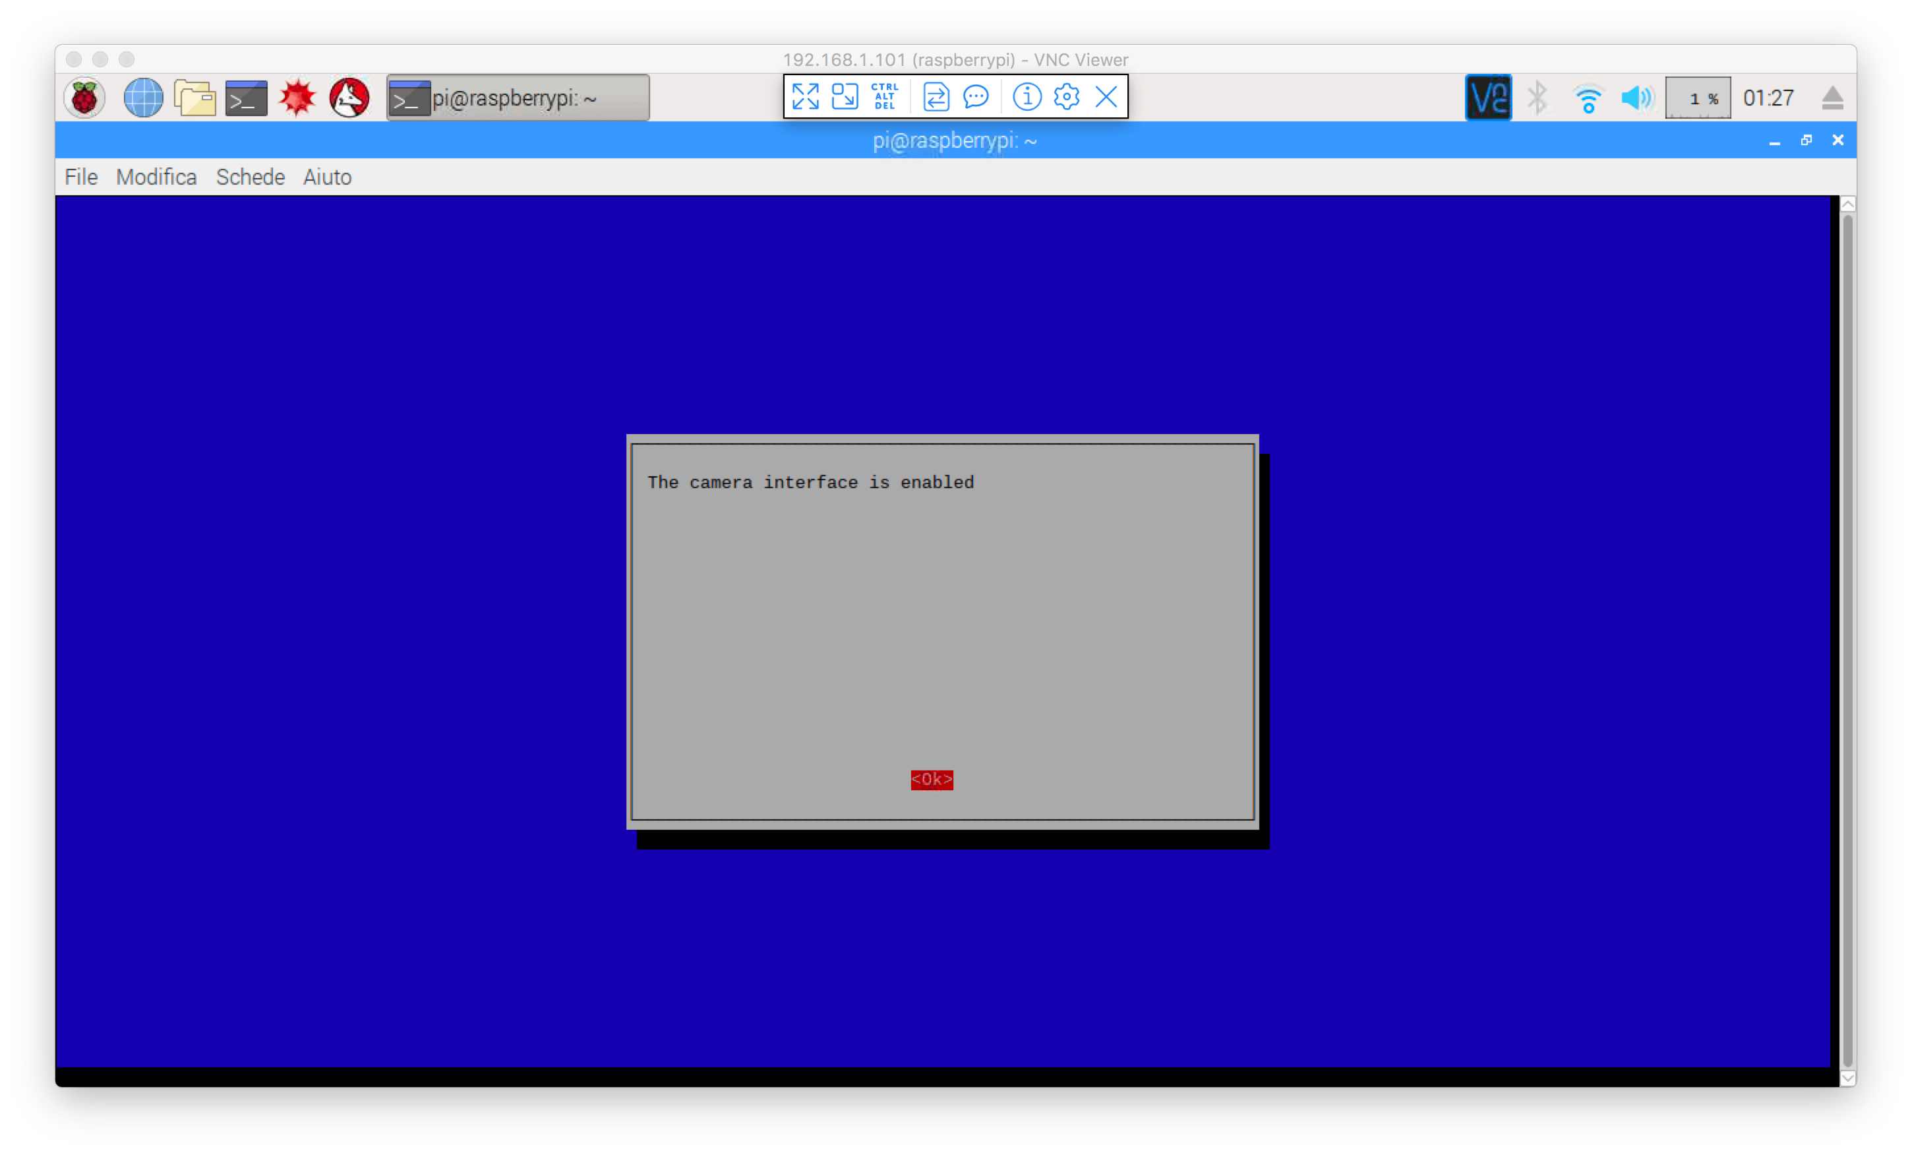Open the volume control speaker icon

tap(1637, 98)
